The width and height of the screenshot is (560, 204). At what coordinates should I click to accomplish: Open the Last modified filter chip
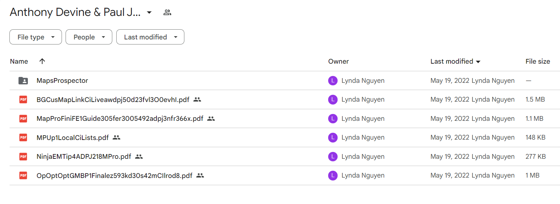(150, 37)
